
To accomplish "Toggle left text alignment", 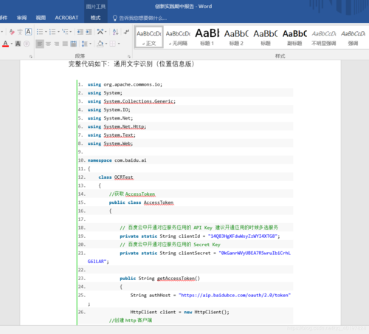I will point(40,44).
